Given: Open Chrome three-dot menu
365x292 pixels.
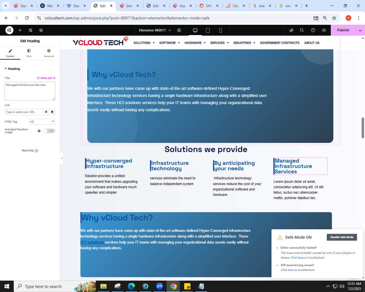Looking at the screenshot, I should [x=358, y=18].
